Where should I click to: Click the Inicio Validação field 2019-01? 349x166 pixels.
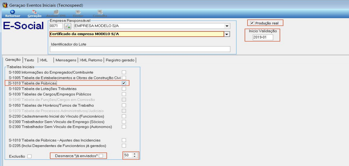263,37
